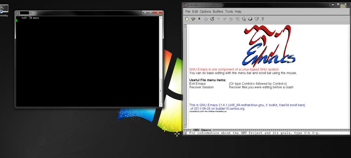351x158 pixels.
Task: Click the "emacs" command in the terminal
Action: coord(36,18)
